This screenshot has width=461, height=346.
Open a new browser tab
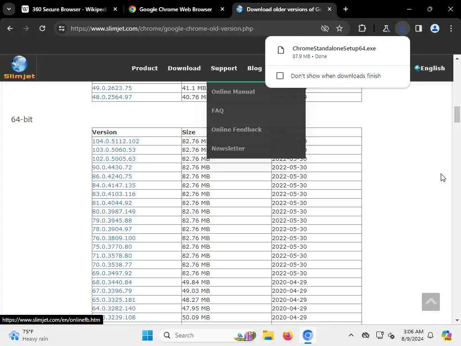346,9
